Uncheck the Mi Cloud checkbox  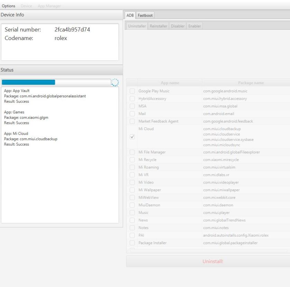point(132,137)
